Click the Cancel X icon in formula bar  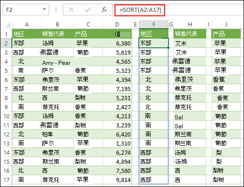(x=71, y=10)
